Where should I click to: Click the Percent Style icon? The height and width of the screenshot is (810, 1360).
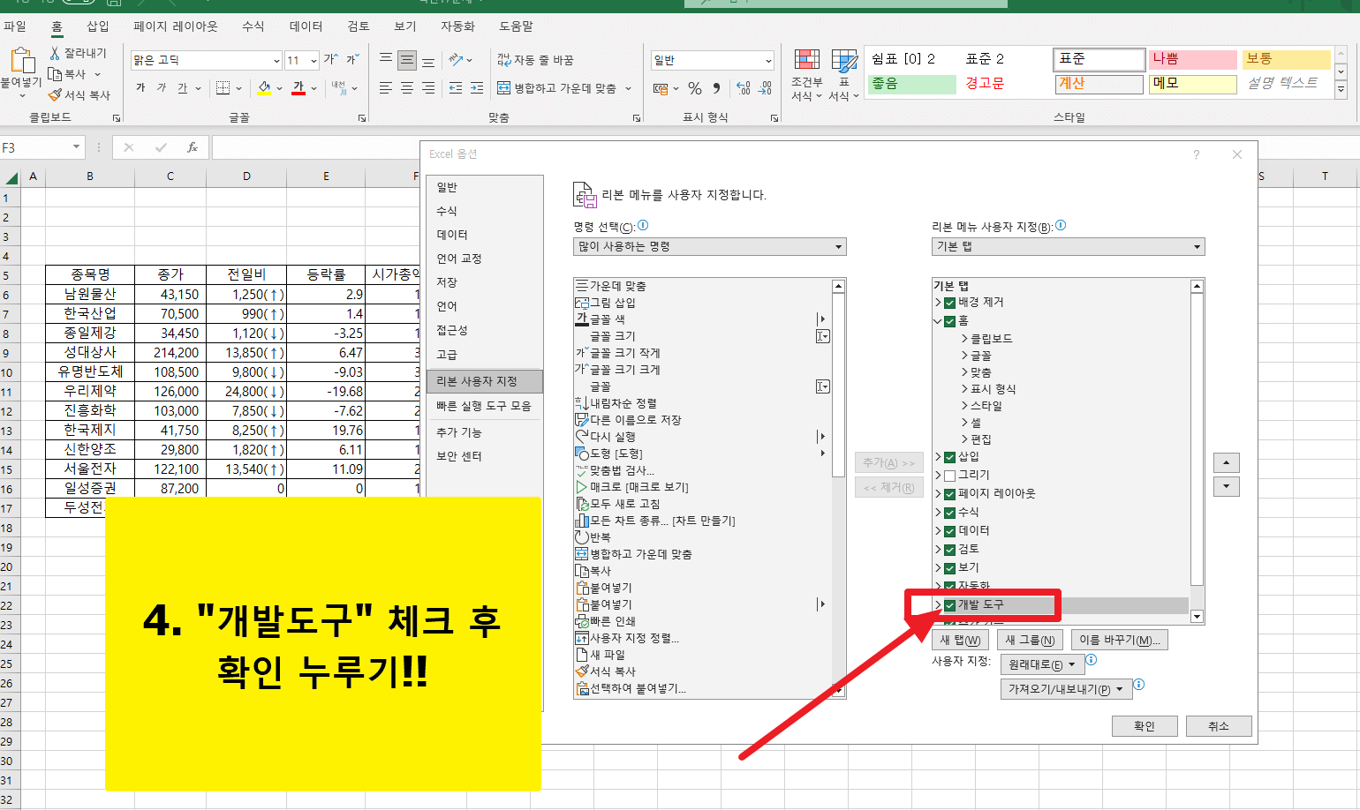(x=694, y=88)
